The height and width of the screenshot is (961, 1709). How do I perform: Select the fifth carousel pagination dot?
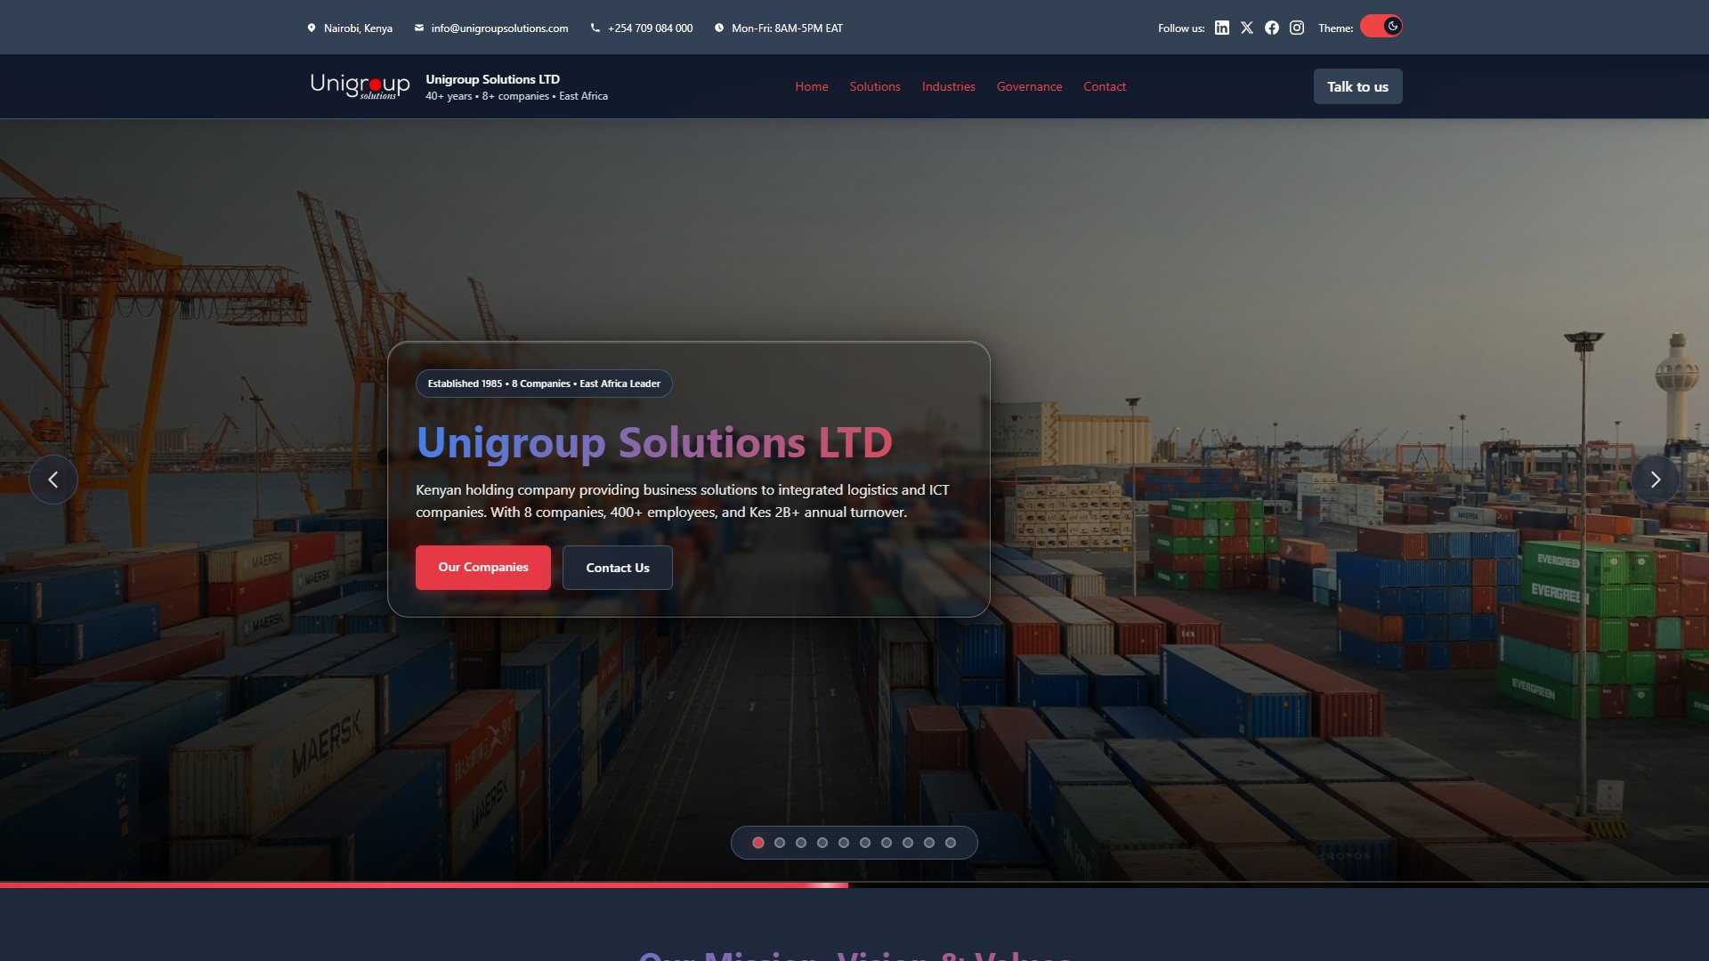tap(843, 842)
